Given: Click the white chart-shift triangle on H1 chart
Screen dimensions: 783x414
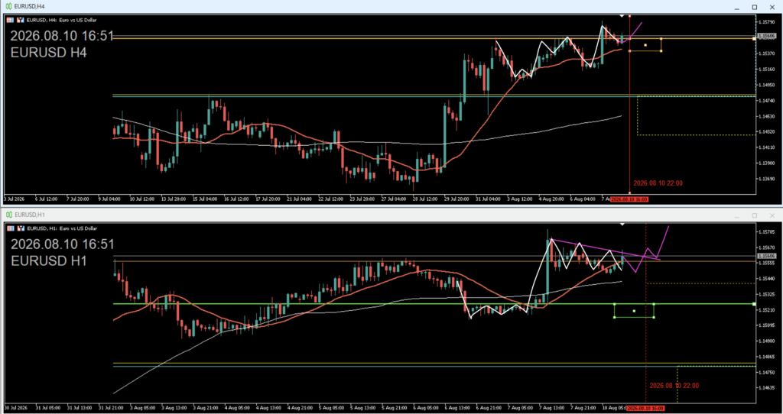Looking at the screenshot, I should coord(622,225).
